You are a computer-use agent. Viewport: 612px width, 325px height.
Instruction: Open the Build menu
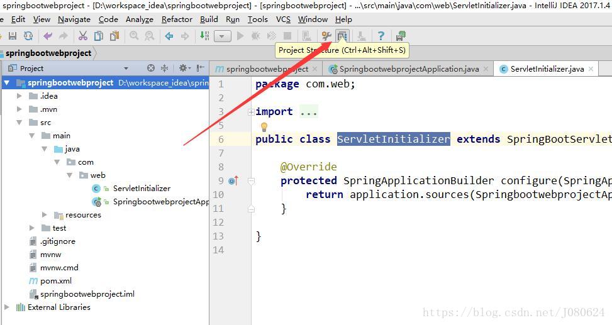[209, 19]
